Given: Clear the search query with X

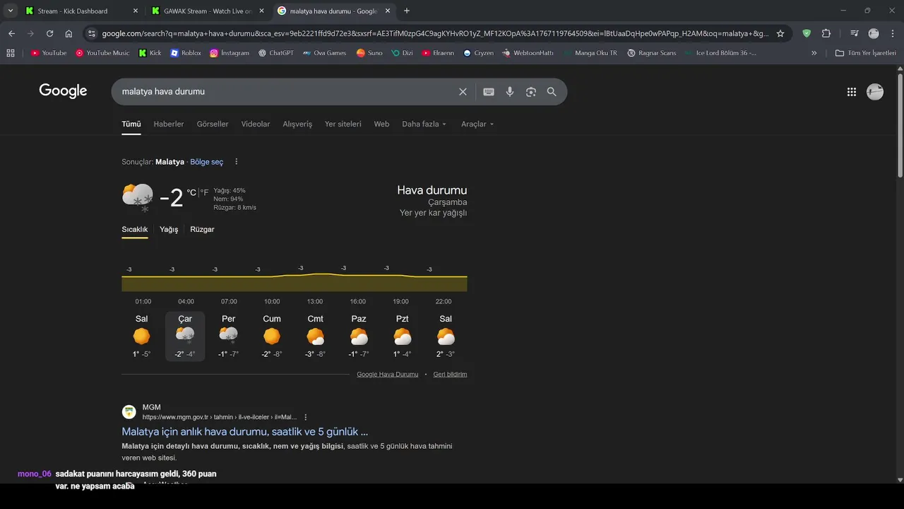Looking at the screenshot, I should coord(463,92).
